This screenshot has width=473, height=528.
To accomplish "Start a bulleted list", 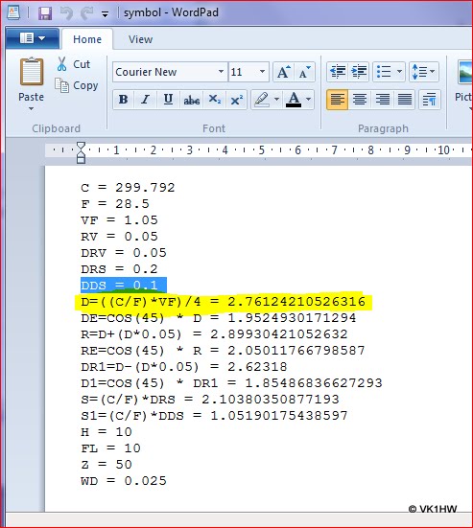I will tap(384, 72).
